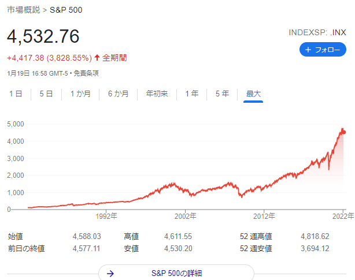Click the plus icon on Follow button
This screenshot has width=355, height=280.
tap(308, 50)
